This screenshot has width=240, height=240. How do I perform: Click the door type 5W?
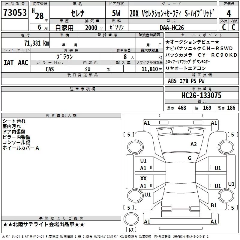[116, 13]
